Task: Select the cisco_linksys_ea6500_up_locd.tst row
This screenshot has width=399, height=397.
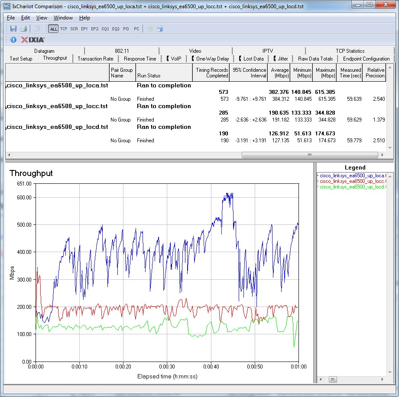Action: (x=195, y=127)
